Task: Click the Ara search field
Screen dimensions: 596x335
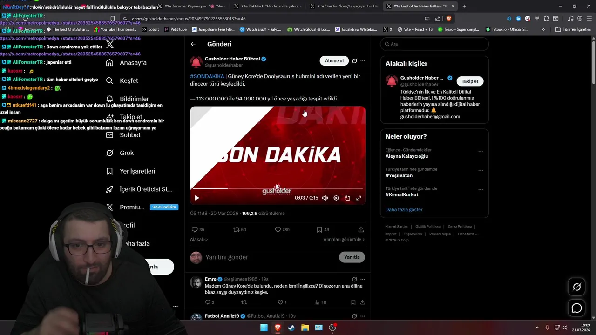Action: point(434,44)
